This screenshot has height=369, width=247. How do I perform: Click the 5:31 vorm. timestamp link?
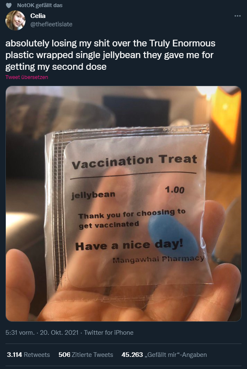coord(20,333)
